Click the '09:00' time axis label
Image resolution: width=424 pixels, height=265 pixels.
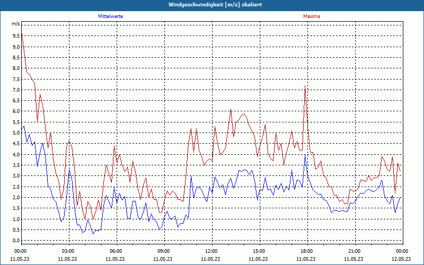[163, 251]
